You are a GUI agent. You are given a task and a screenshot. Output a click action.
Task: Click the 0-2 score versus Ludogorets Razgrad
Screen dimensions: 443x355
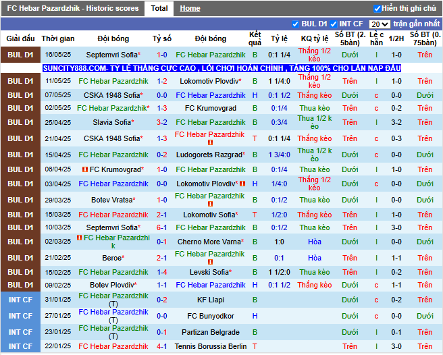162,155
